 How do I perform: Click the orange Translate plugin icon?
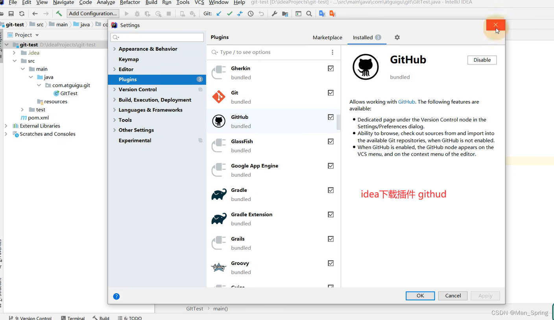[x=332, y=14]
